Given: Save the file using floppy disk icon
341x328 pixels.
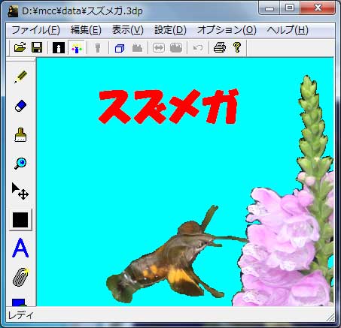Looking at the screenshot, I should point(37,47).
